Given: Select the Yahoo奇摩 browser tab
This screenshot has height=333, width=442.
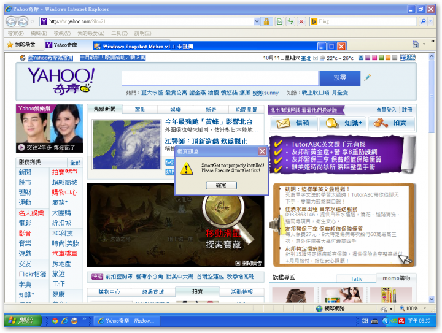Looking at the screenshot, I should (66, 45).
